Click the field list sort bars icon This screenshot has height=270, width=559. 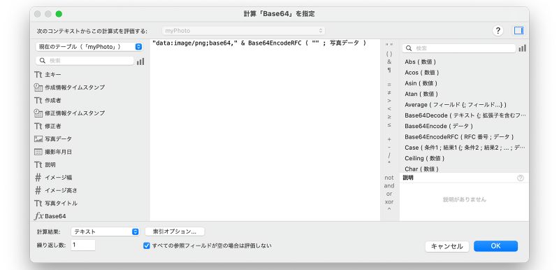[140, 62]
